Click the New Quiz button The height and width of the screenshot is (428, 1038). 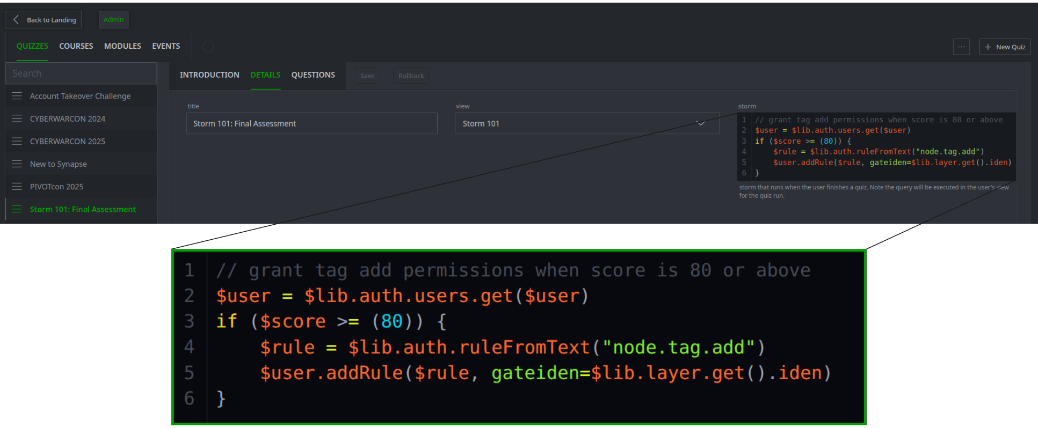coord(1005,47)
